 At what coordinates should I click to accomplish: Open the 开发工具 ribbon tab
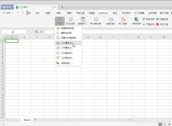(80, 13)
